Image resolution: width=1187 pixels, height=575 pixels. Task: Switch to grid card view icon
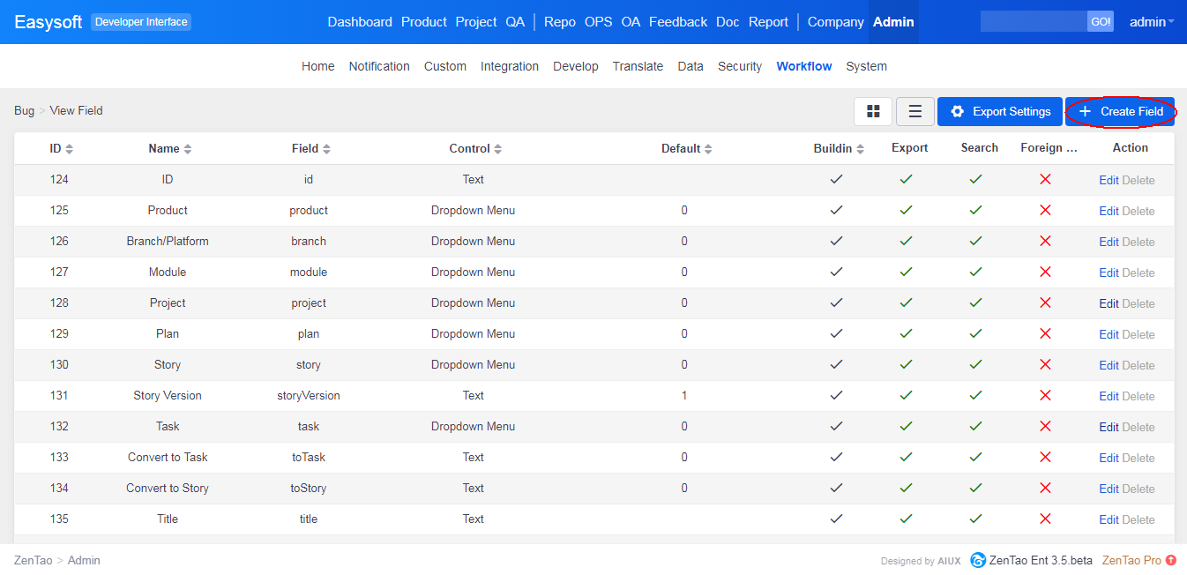(x=873, y=112)
